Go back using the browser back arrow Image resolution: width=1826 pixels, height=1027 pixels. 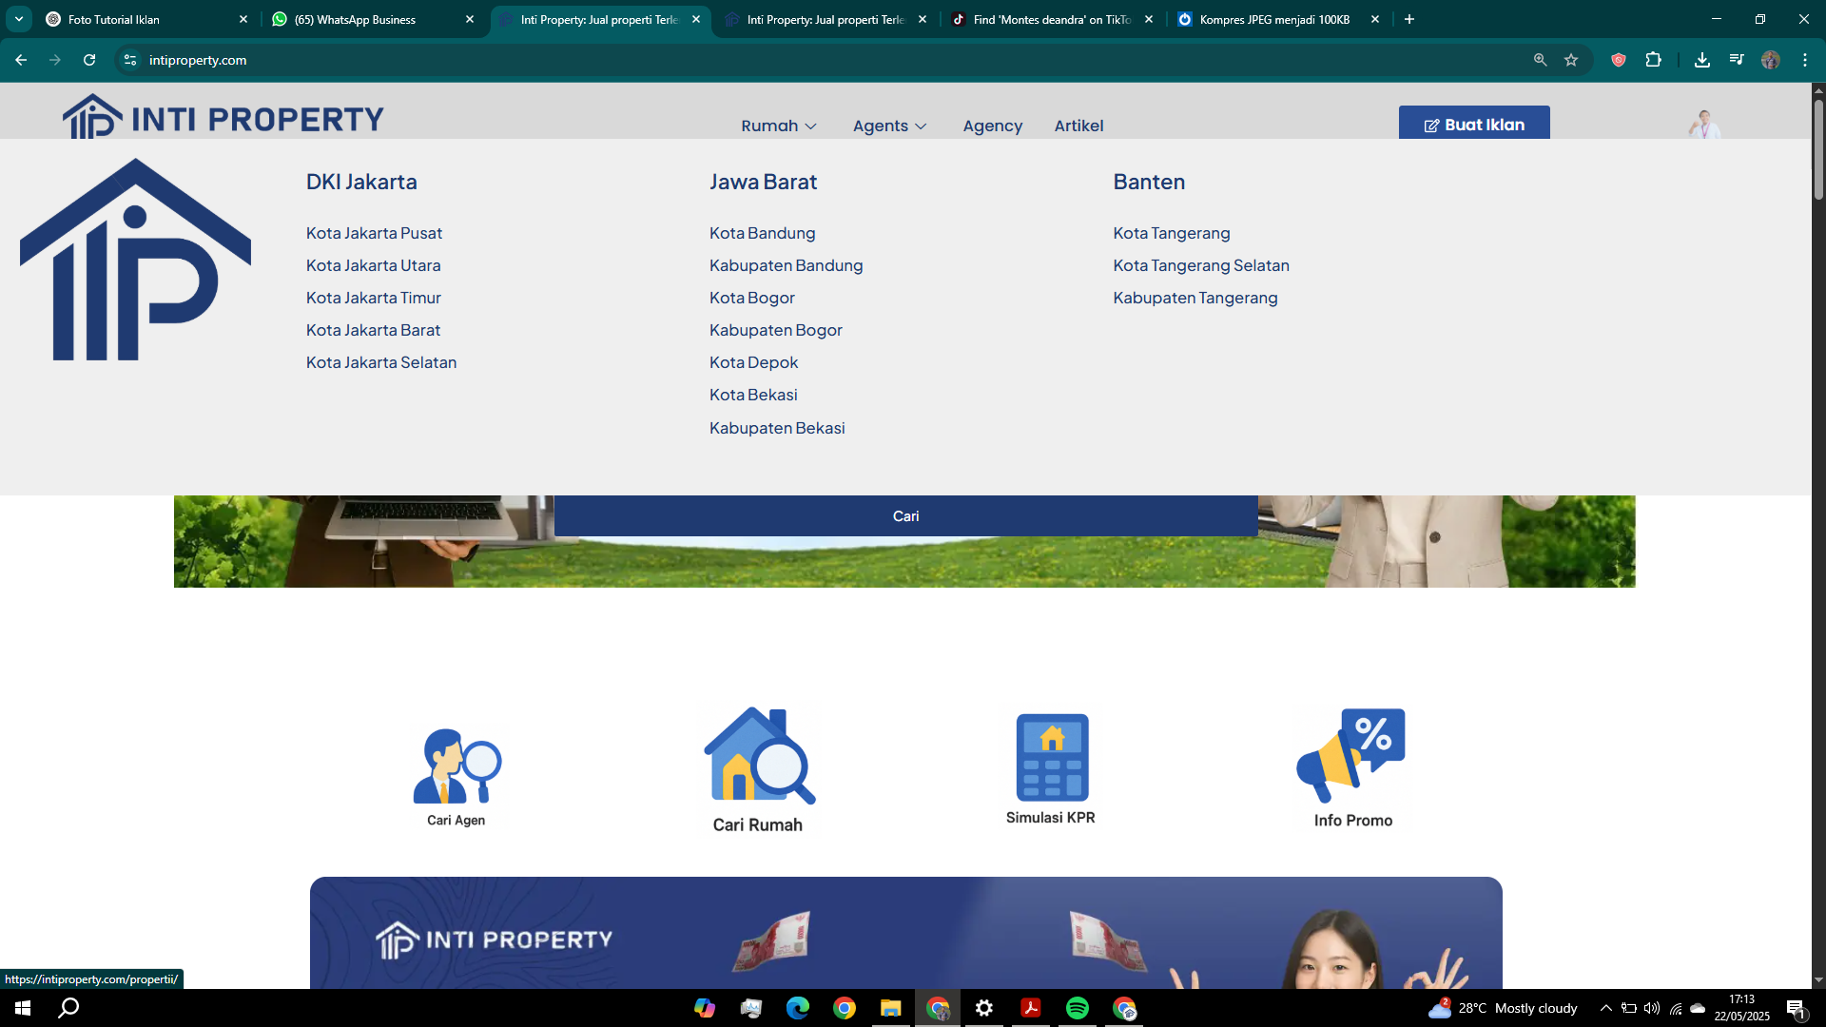click(21, 60)
